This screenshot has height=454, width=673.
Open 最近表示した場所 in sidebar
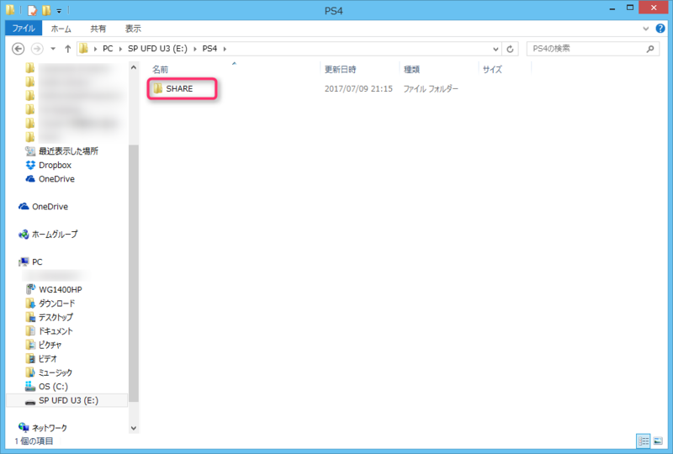68,151
